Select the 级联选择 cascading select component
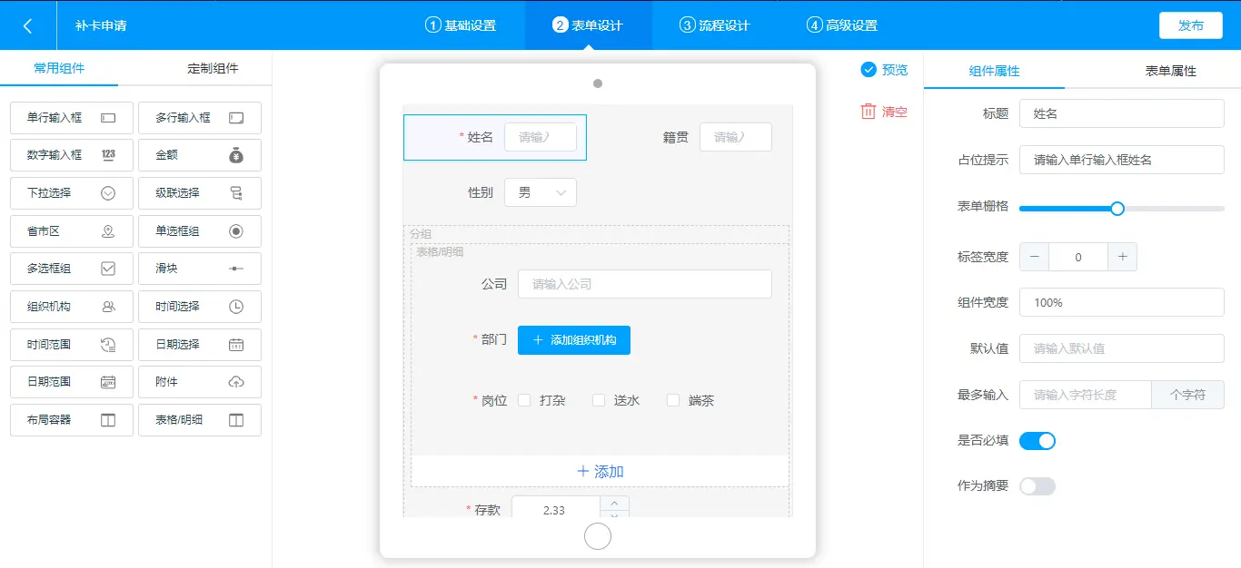 199,192
